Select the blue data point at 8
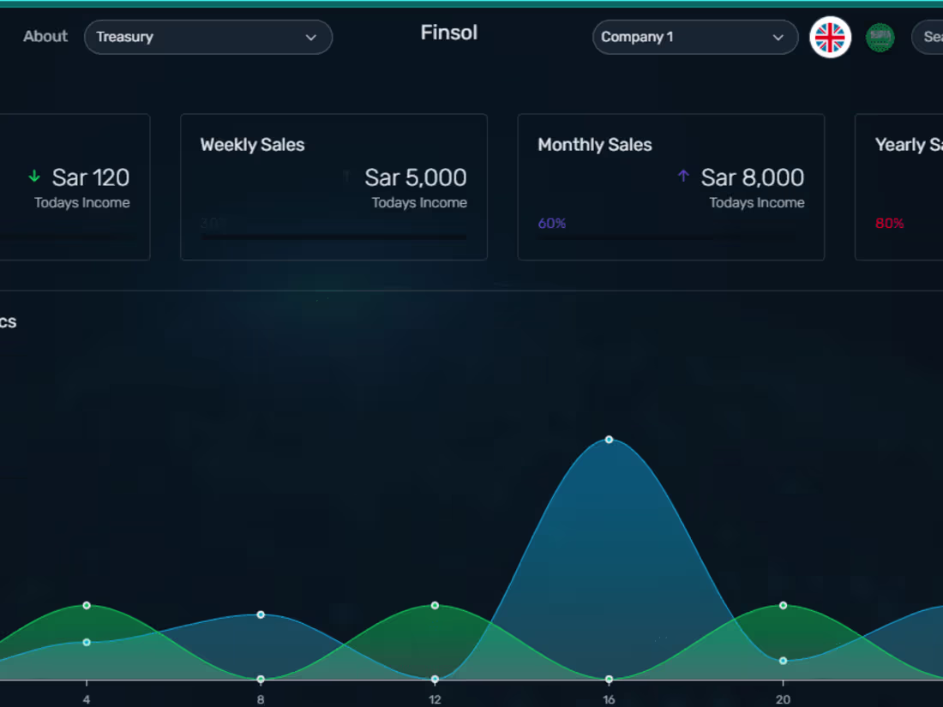This screenshot has height=707, width=943. [x=261, y=614]
